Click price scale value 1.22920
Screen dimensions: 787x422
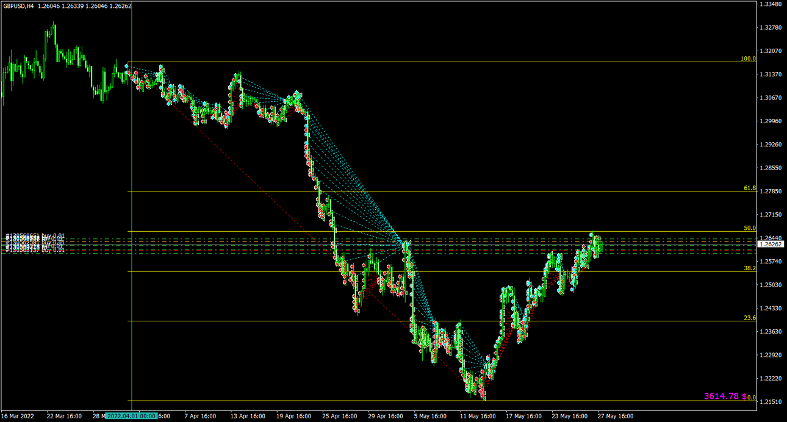(x=771, y=355)
